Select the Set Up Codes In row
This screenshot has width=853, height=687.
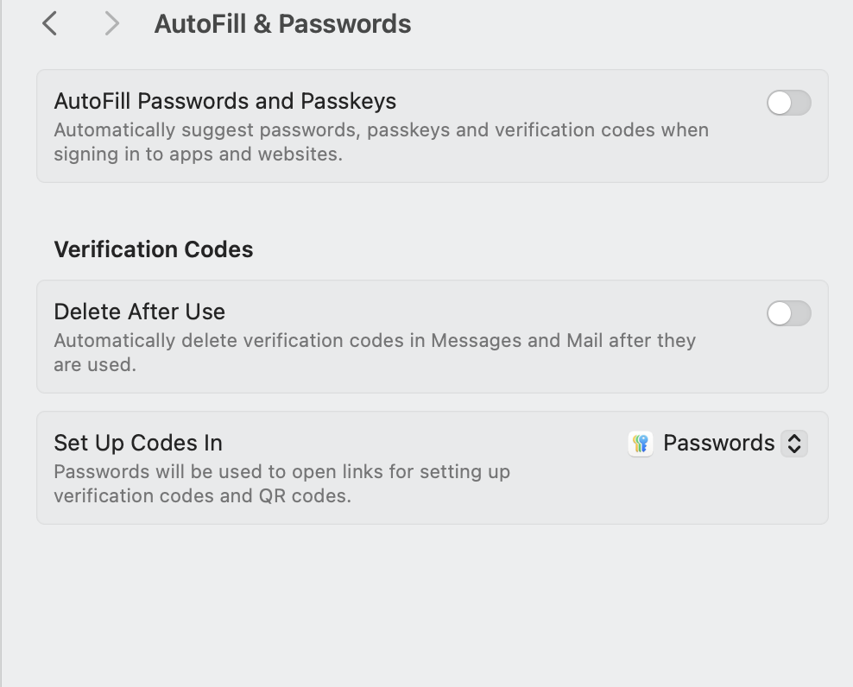[x=137, y=443]
